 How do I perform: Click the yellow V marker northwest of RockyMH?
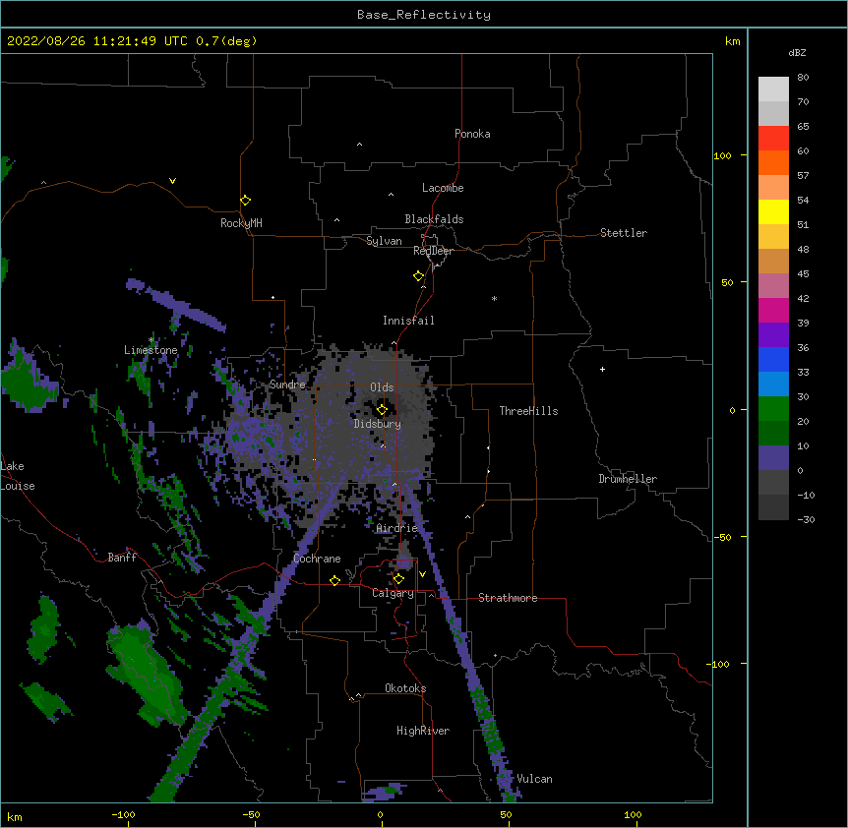[172, 181]
